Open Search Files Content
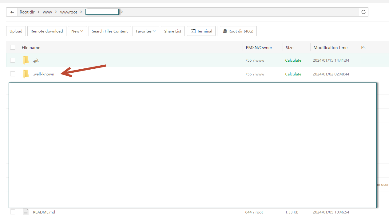 pos(110,31)
